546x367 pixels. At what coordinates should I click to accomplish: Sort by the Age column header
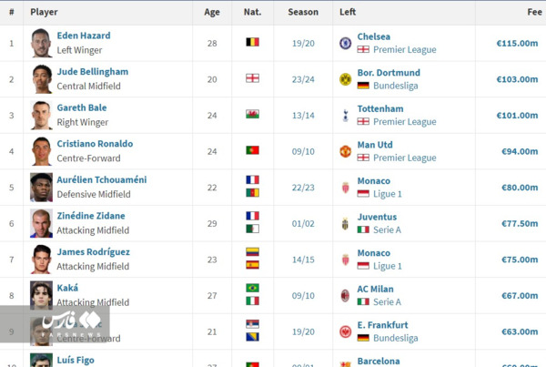coord(212,12)
